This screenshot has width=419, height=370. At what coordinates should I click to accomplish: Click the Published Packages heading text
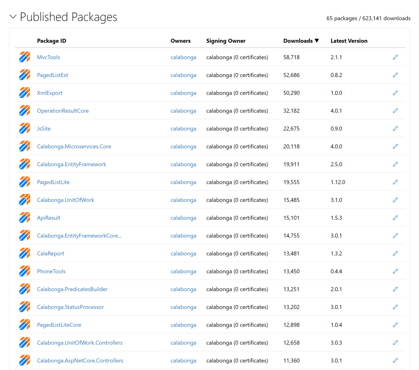[x=68, y=17]
